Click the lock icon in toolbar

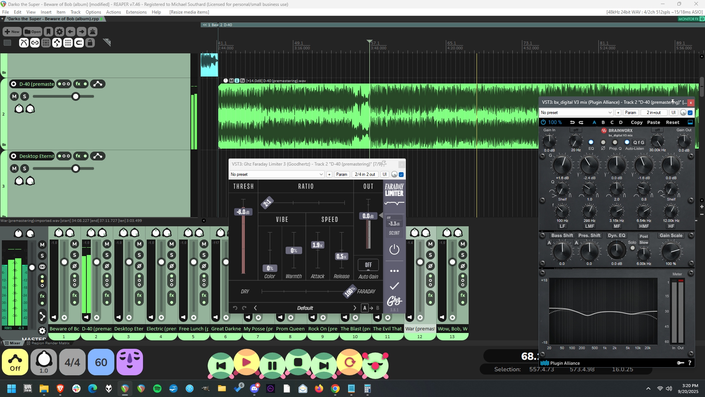click(90, 43)
